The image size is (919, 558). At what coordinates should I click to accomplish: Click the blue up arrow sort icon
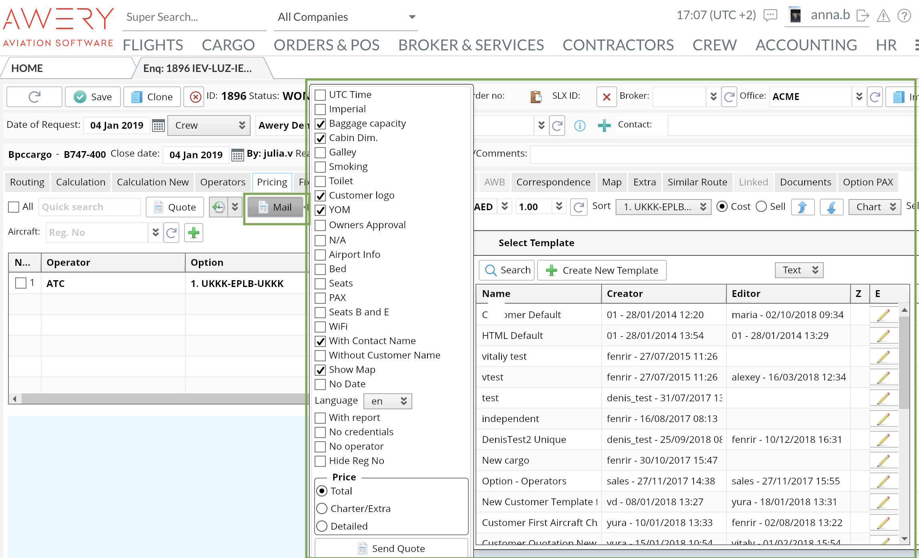[802, 207]
